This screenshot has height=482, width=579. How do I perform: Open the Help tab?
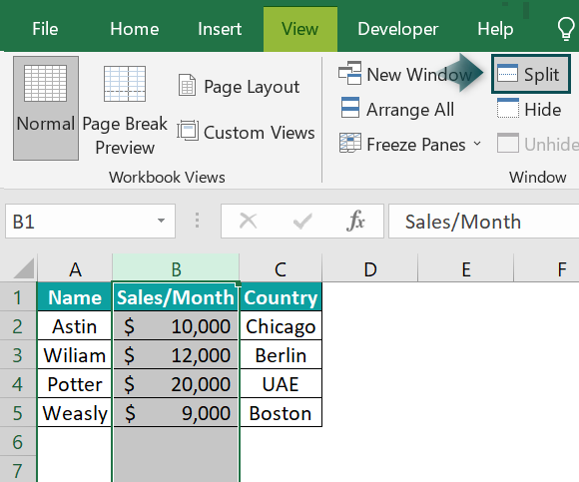495,29
